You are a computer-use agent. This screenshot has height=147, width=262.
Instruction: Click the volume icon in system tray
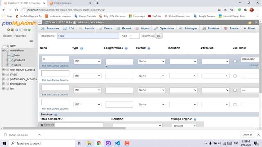click(x=219, y=143)
